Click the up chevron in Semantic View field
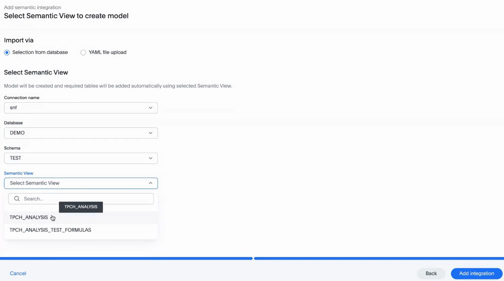 pyautogui.click(x=150, y=183)
